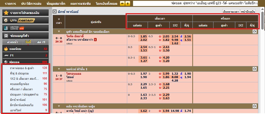Open the ประวัติการเล่น menu

[x=31, y=3]
